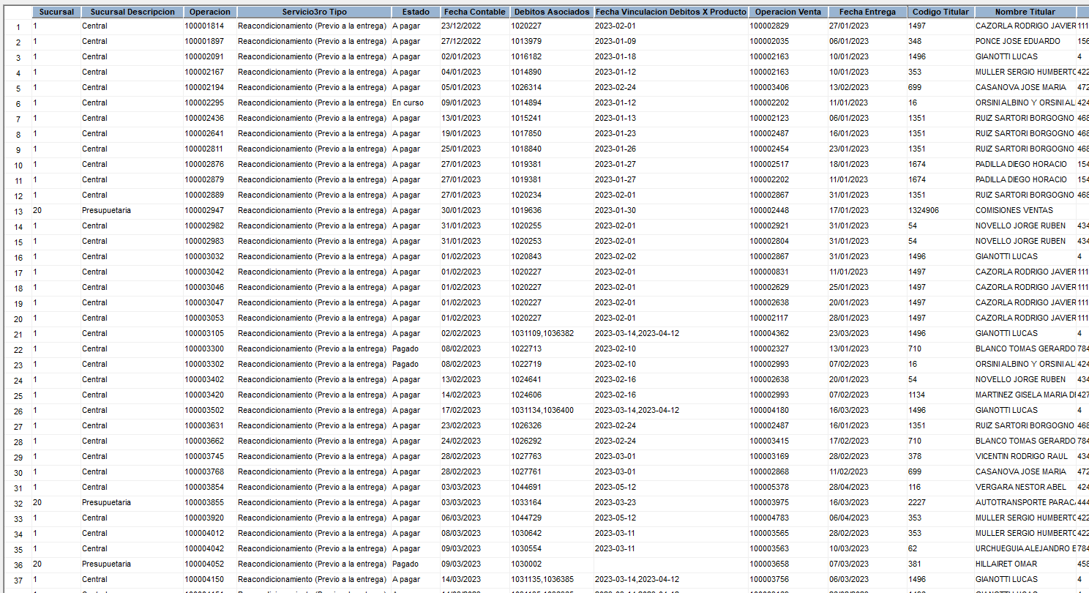
Task: Click Fecha Vinculacion Debitos X Producto header
Action: (670, 12)
